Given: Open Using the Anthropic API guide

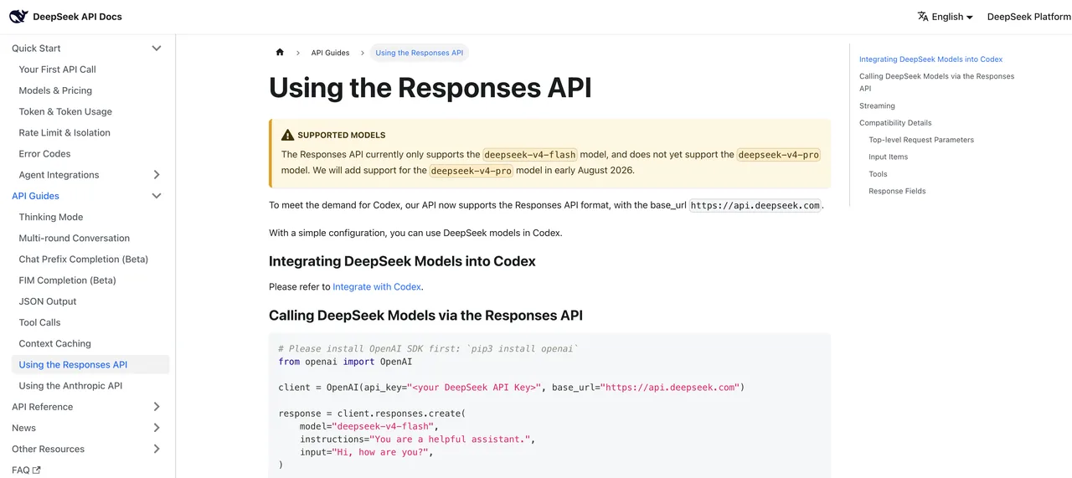Looking at the screenshot, I should [70, 386].
